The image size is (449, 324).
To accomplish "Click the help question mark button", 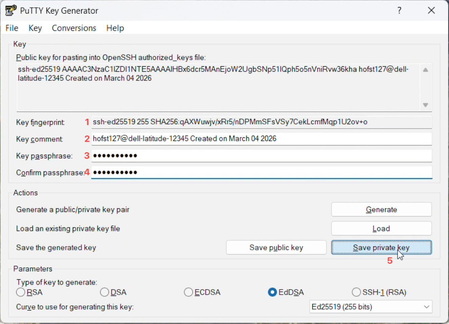I will pos(399,10).
